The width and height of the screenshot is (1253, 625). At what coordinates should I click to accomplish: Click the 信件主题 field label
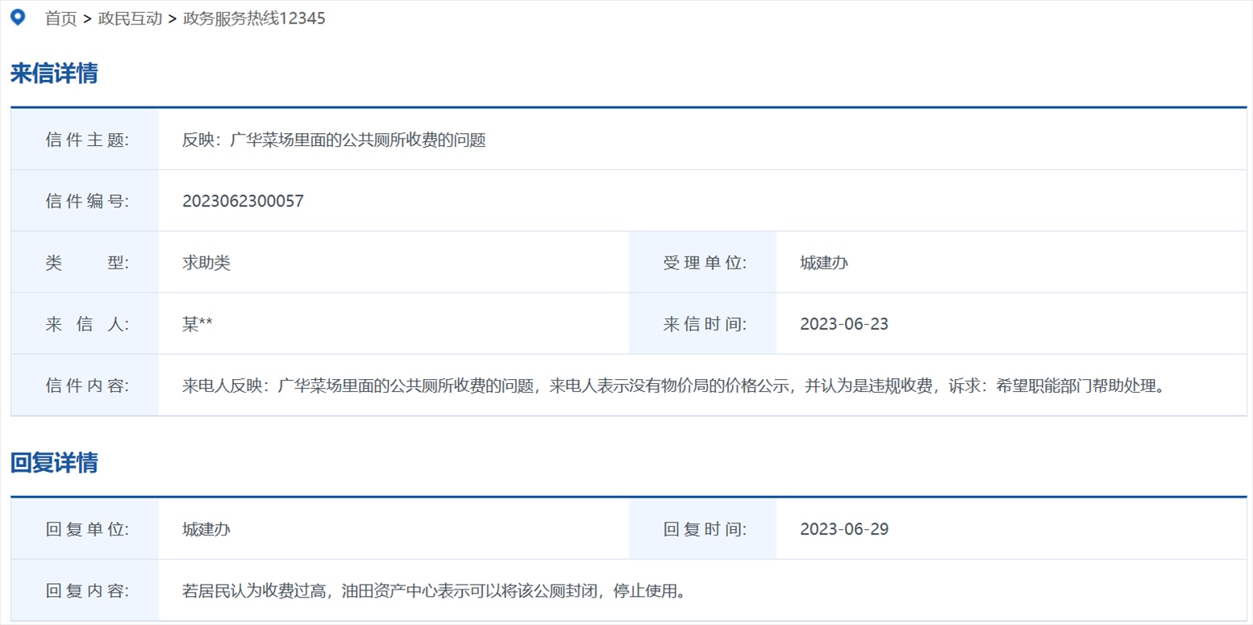click(x=87, y=140)
